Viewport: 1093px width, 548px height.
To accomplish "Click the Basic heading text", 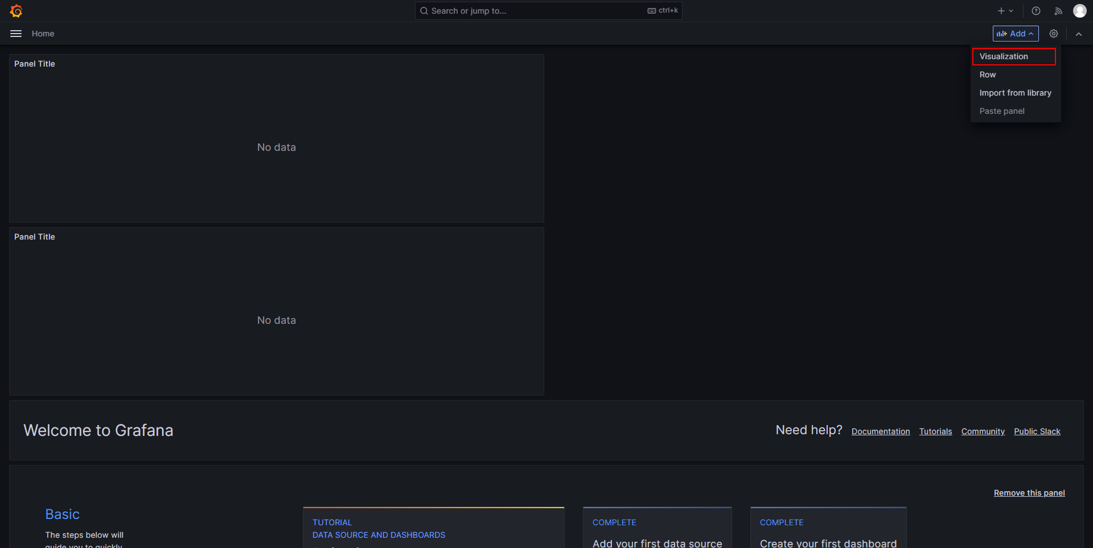I will click(63, 514).
